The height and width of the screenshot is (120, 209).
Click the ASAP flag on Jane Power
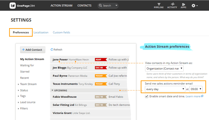click(x=101, y=60)
